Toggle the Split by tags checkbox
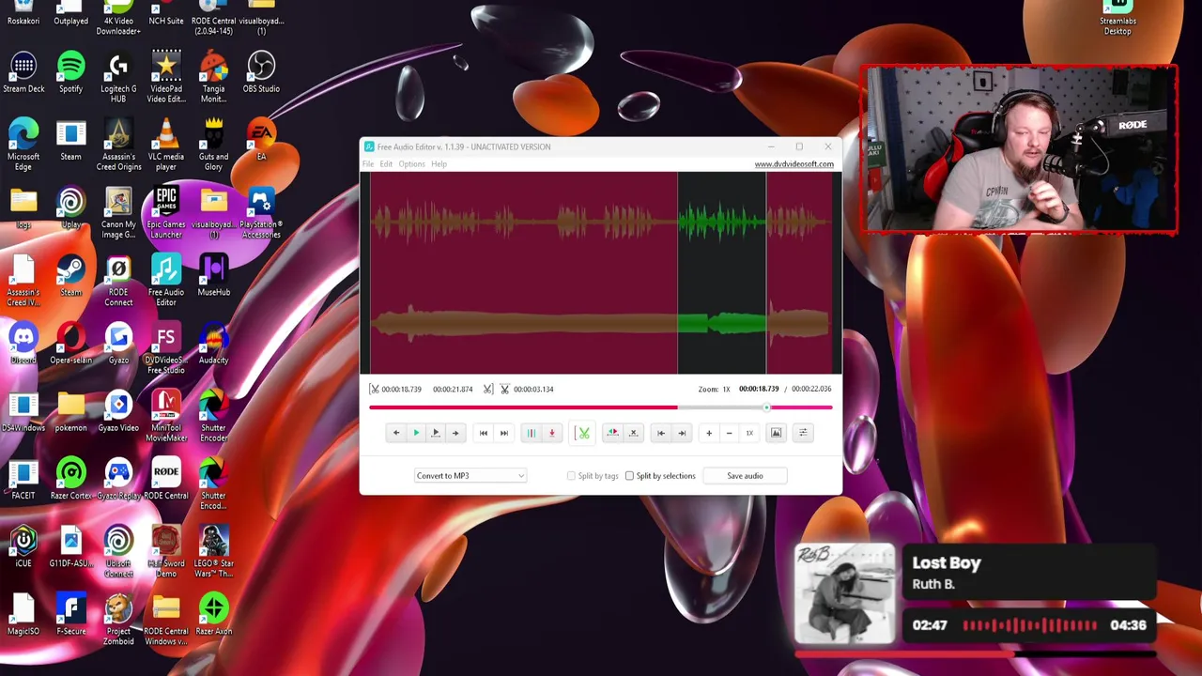The image size is (1202, 676). pos(571,476)
